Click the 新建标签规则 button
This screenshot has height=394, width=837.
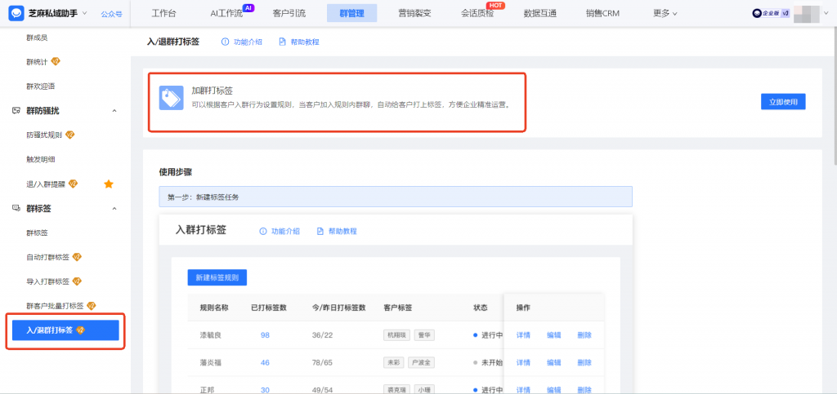pos(217,278)
